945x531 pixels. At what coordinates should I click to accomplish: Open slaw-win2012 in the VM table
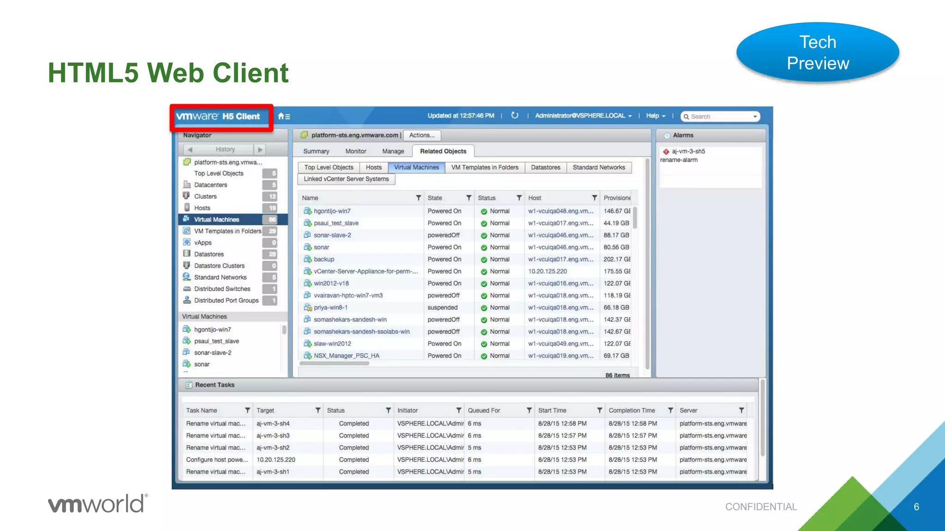[x=332, y=344]
